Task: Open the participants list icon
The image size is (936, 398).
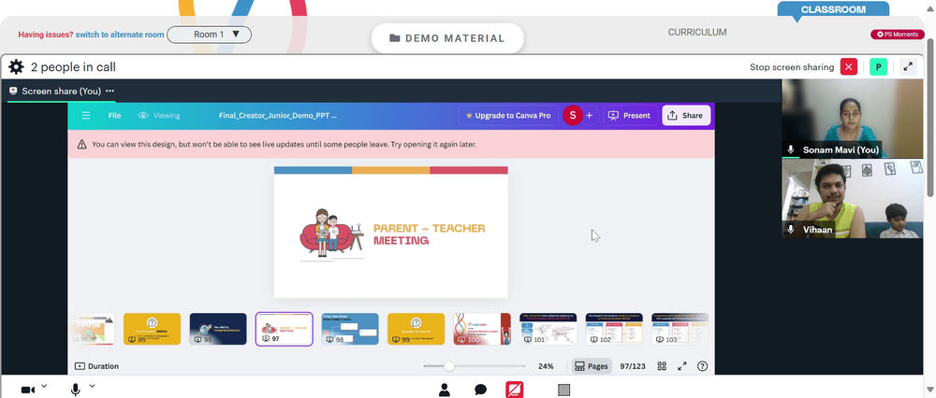Action: click(x=444, y=390)
